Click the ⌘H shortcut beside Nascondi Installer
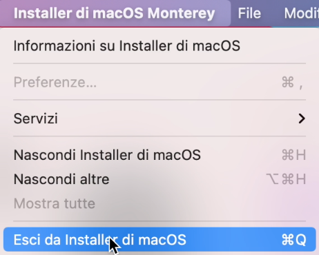The height and width of the screenshot is (255, 319). 294,155
